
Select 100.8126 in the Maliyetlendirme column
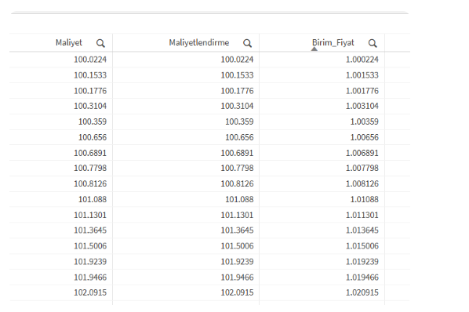click(x=237, y=183)
